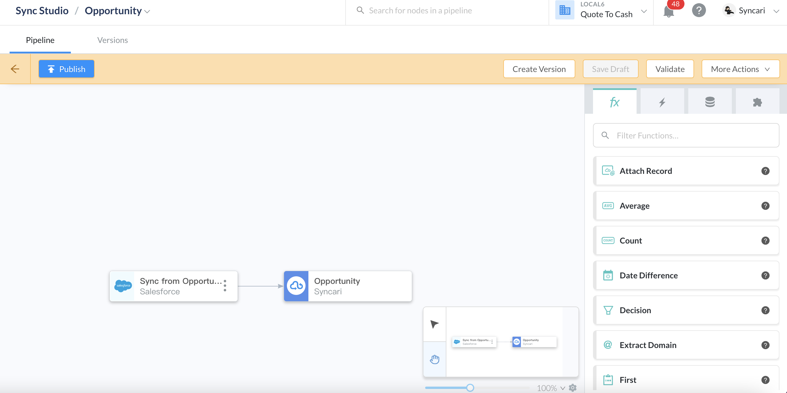Expand the Quote To Cash workspace dropdown
This screenshot has height=393, width=787.
pyautogui.click(x=644, y=11)
